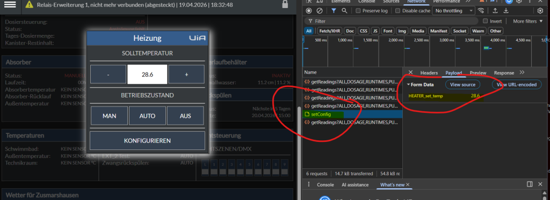550x200 pixels.
Task: Open the drawer three-dot menu
Action: 309,184
